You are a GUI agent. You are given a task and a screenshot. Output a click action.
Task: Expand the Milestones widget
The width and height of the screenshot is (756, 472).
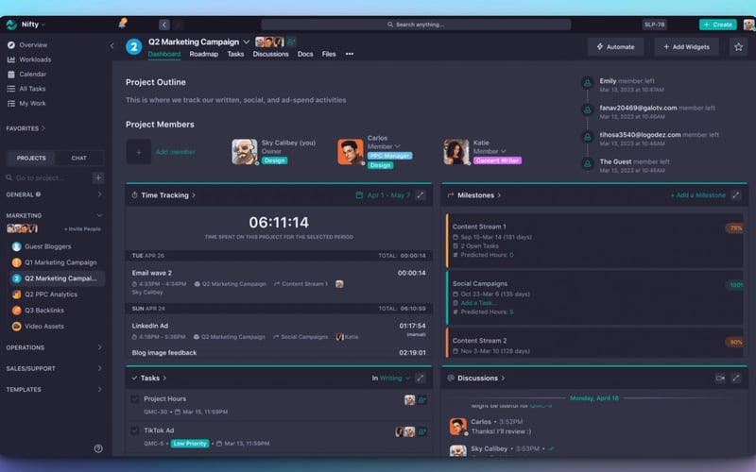point(736,195)
